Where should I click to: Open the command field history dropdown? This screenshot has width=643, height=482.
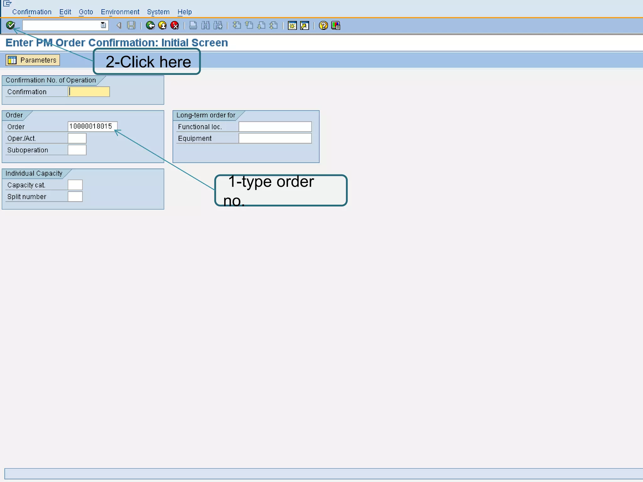(103, 25)
